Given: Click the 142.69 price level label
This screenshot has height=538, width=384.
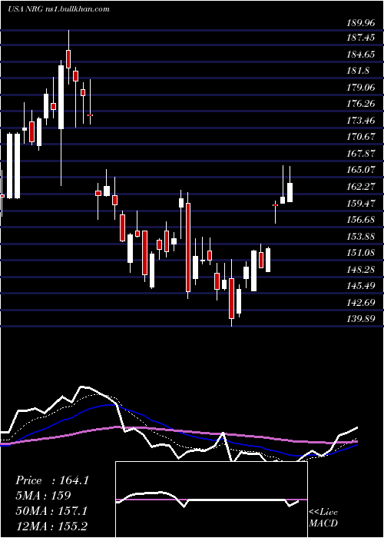Looking at the screenshot, I should coord(360,303).
